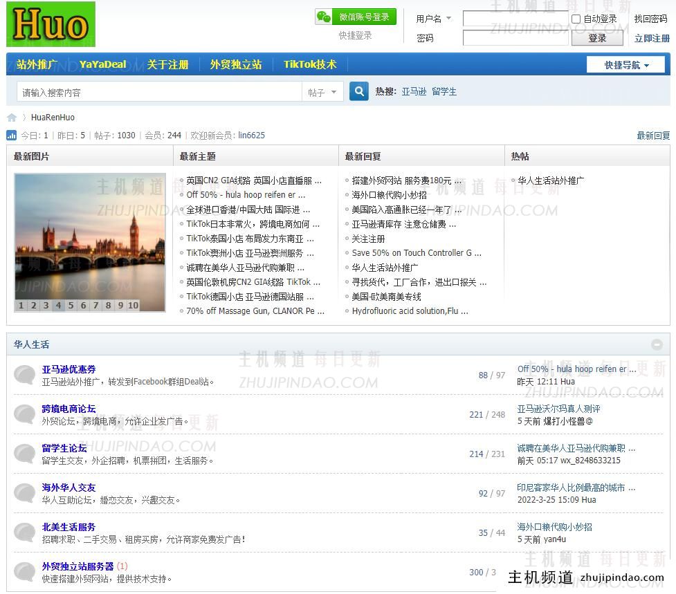Click the 北美生活服务 section icon
Viewport: 676px width, 594px height.
pyautogui.click(x=24, y=532)
